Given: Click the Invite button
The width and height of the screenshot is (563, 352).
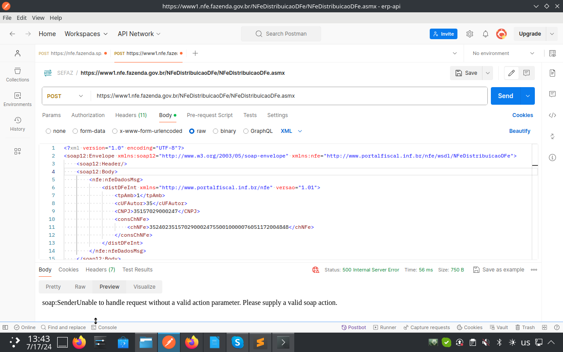Looking at the screenshot, I should 443,34.
